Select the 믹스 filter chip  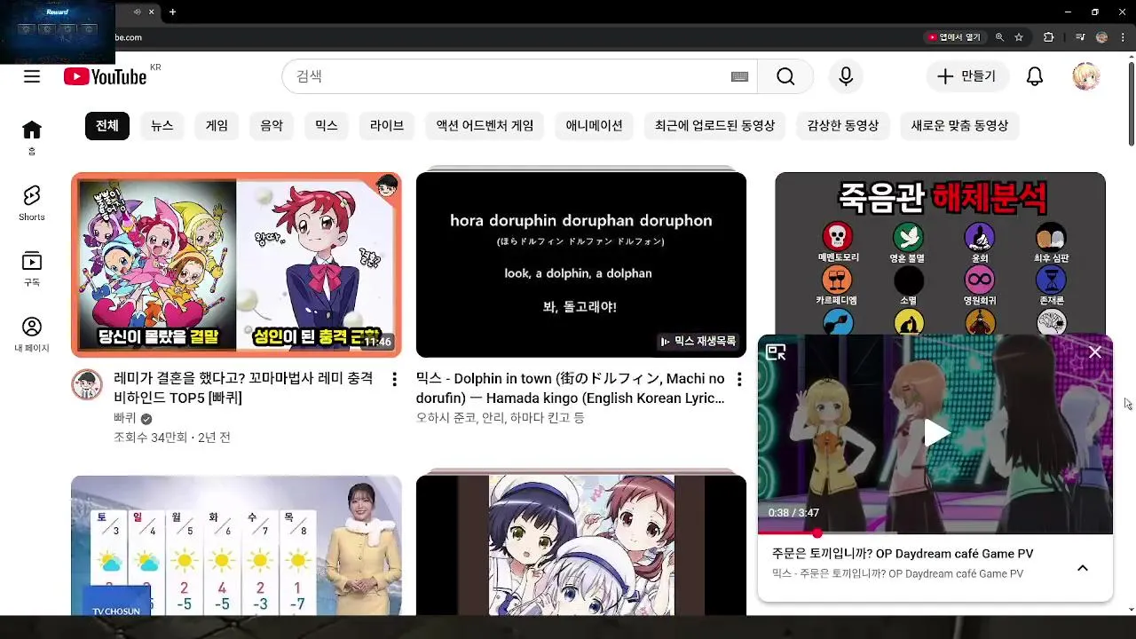(x=327, y=126)
